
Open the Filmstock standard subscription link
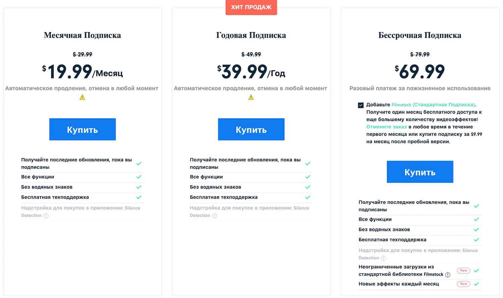tap(433, 105)
